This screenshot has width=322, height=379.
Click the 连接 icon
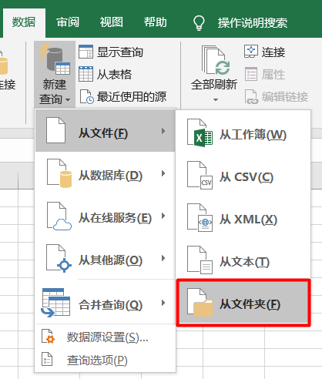coord(251,52)
